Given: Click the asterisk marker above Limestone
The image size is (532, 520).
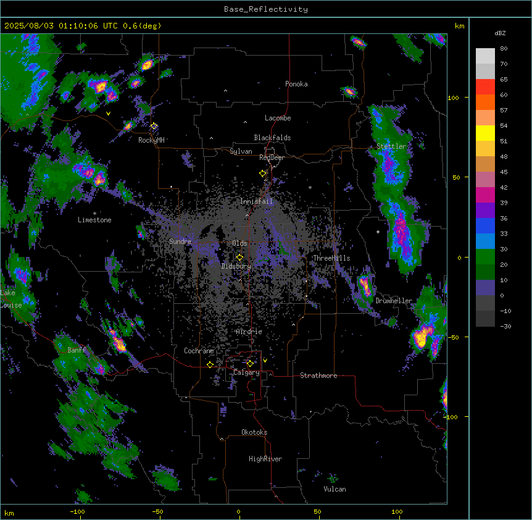Looking at the screenshot, I should pos(94,214).
